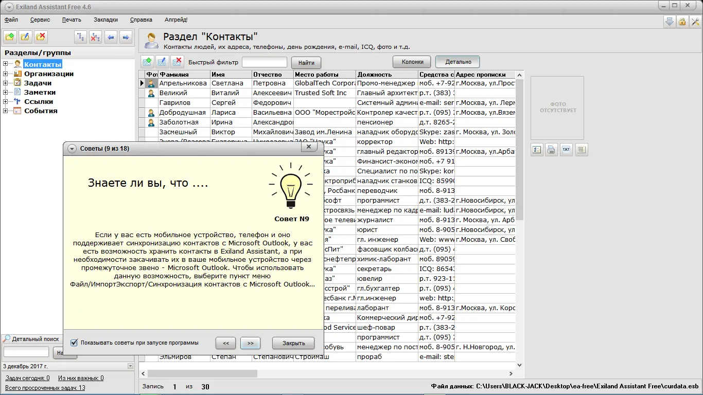Click the Детально button
Image resolution: width=703 pixels, height=395 pixels.
pyautogui.click(x=458, y=62)
